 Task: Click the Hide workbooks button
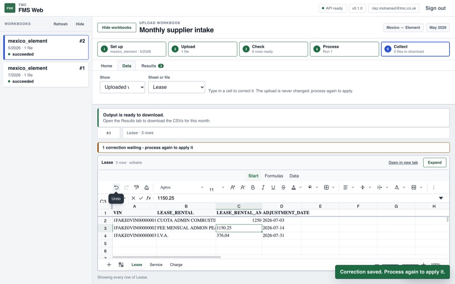click(x=117, y=28)
